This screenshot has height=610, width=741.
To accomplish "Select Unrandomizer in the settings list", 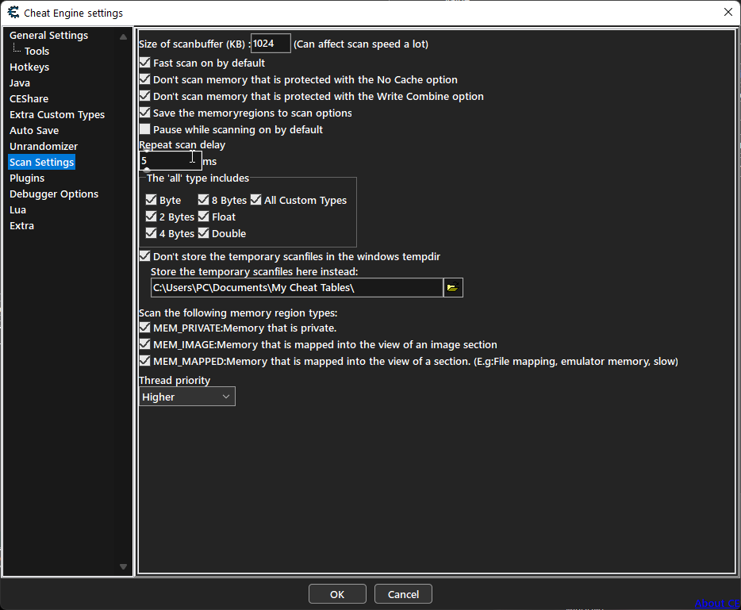I will [x=44, y=146].
